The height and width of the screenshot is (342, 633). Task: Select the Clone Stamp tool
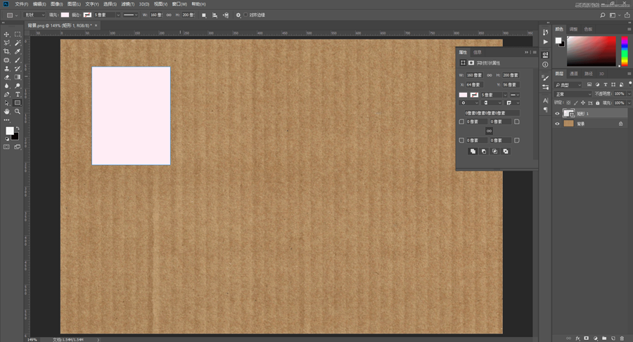[6, 69]
